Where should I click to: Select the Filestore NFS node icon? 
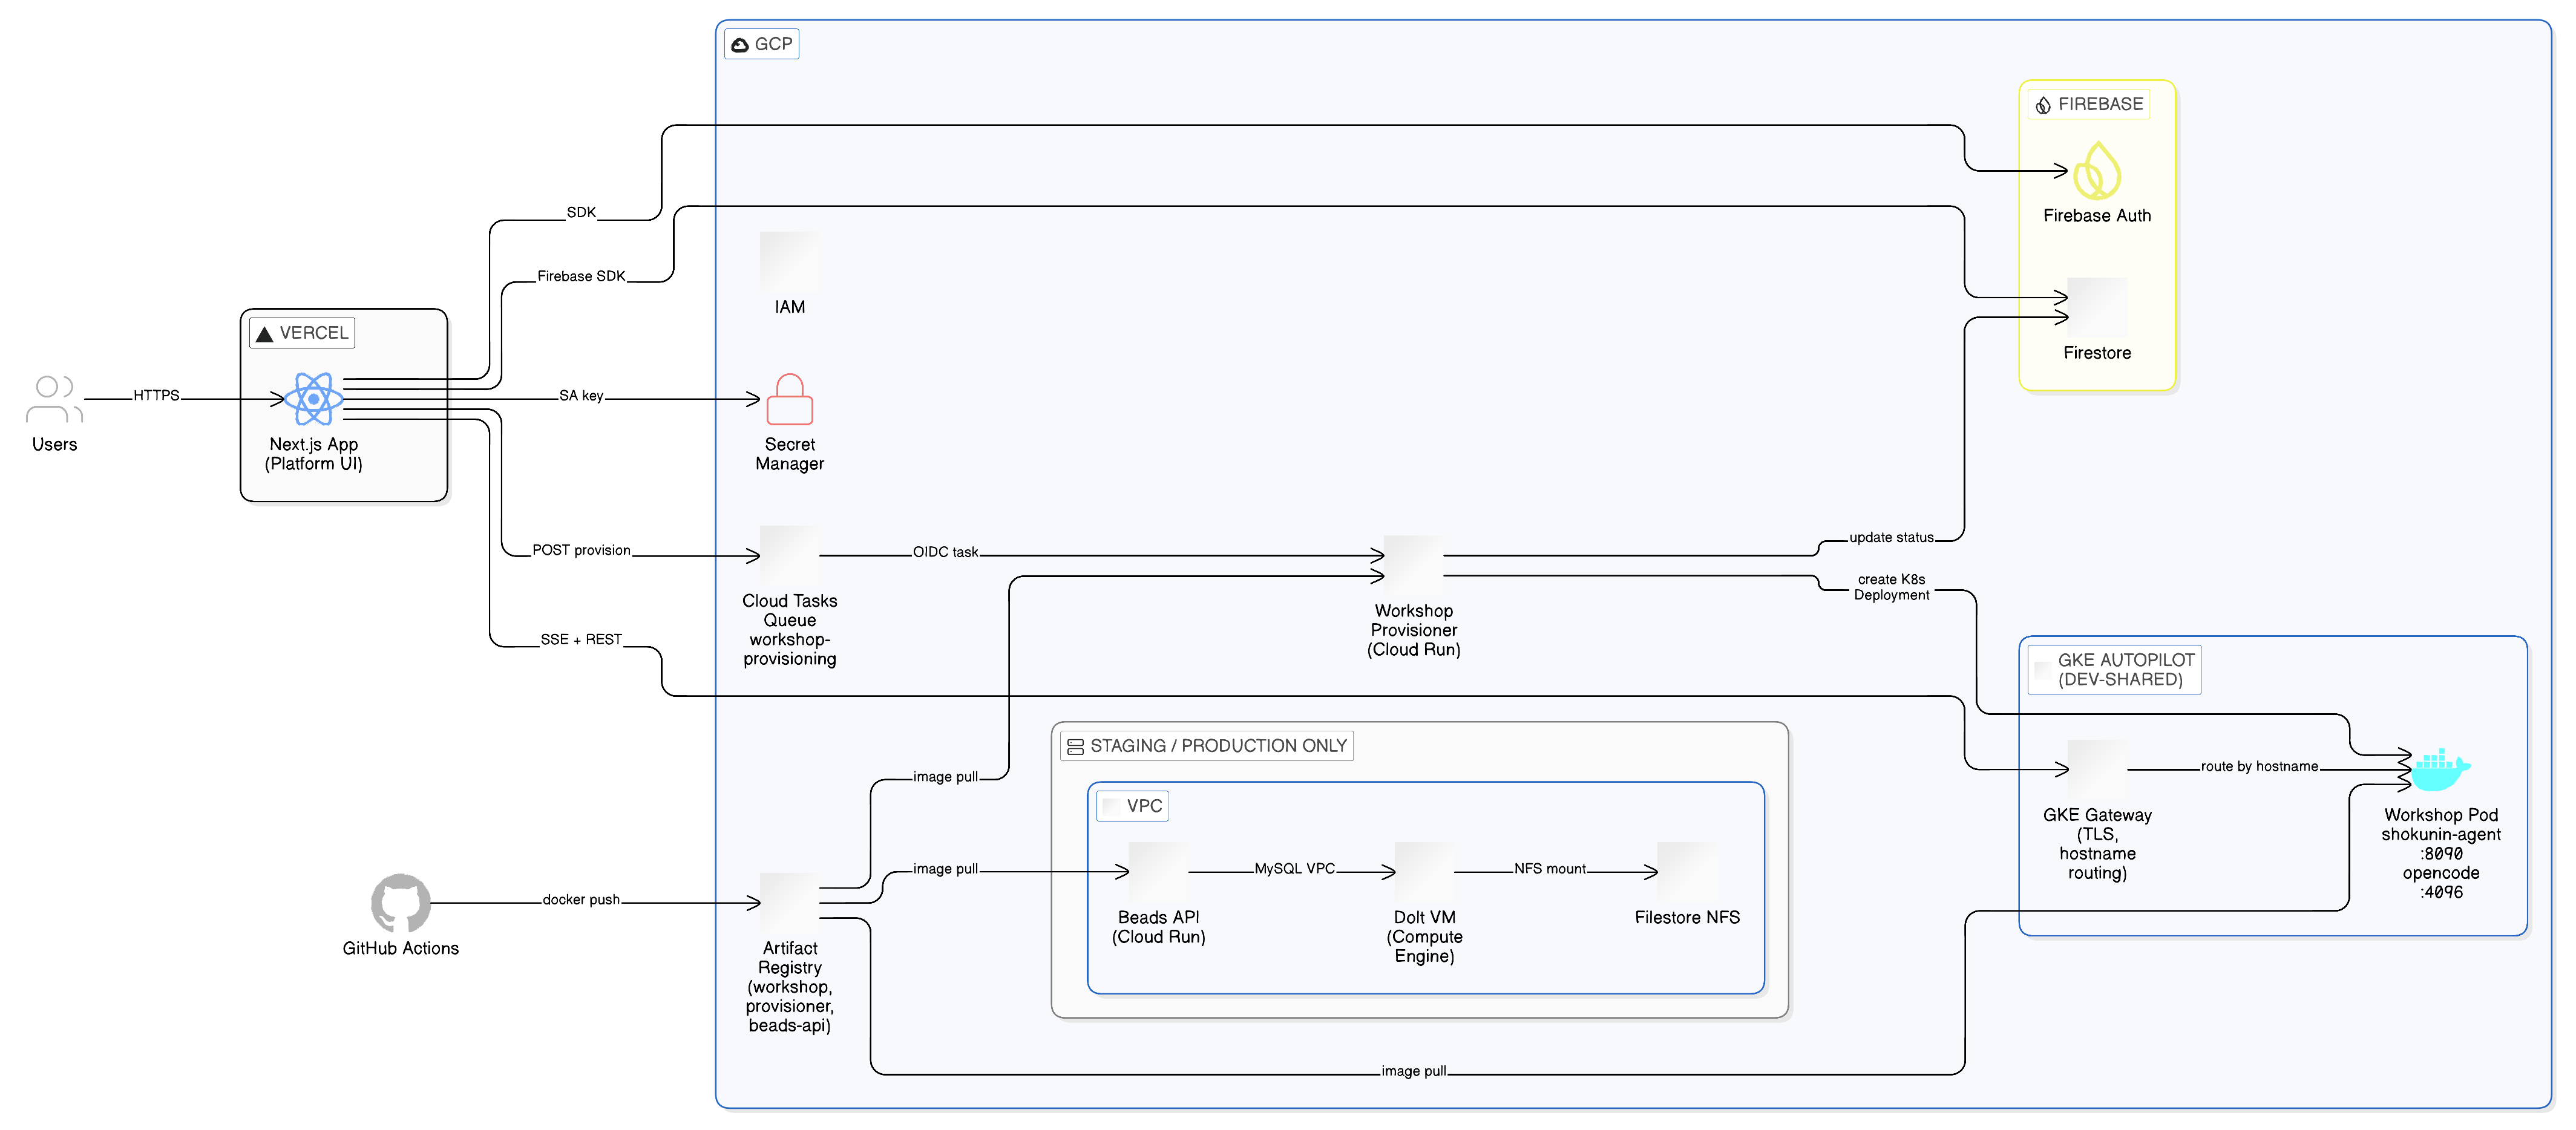click(1687, 872)
